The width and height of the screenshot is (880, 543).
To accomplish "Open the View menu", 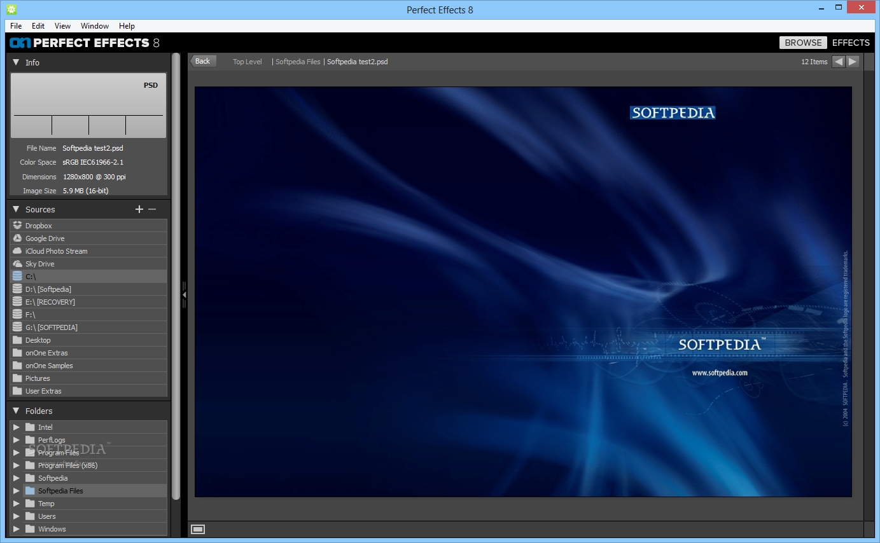I will click(62, 26).
